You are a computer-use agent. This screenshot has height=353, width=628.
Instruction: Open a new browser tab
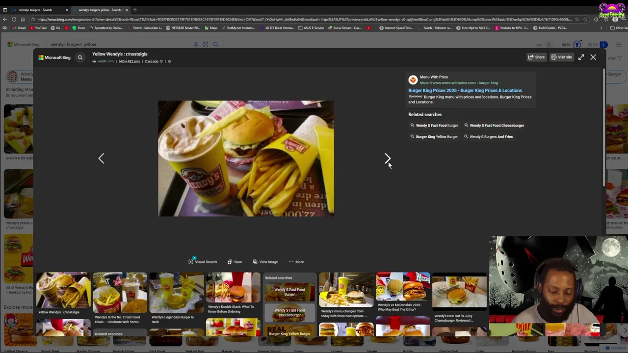135,10
